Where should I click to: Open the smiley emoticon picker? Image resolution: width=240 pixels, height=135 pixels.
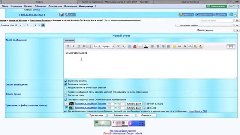tap(174, 46)
